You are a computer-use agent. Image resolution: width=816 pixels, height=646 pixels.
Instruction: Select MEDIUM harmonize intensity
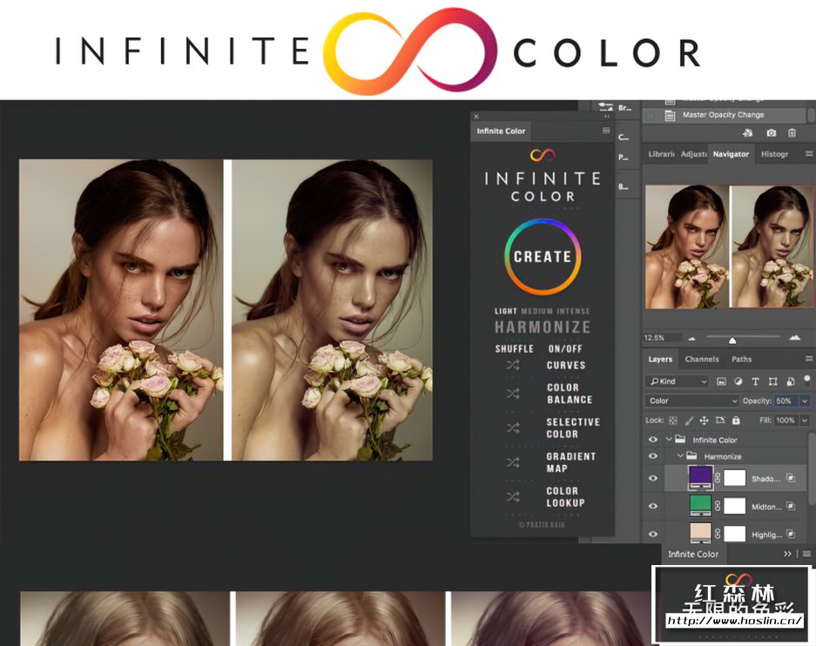(537, 311)
